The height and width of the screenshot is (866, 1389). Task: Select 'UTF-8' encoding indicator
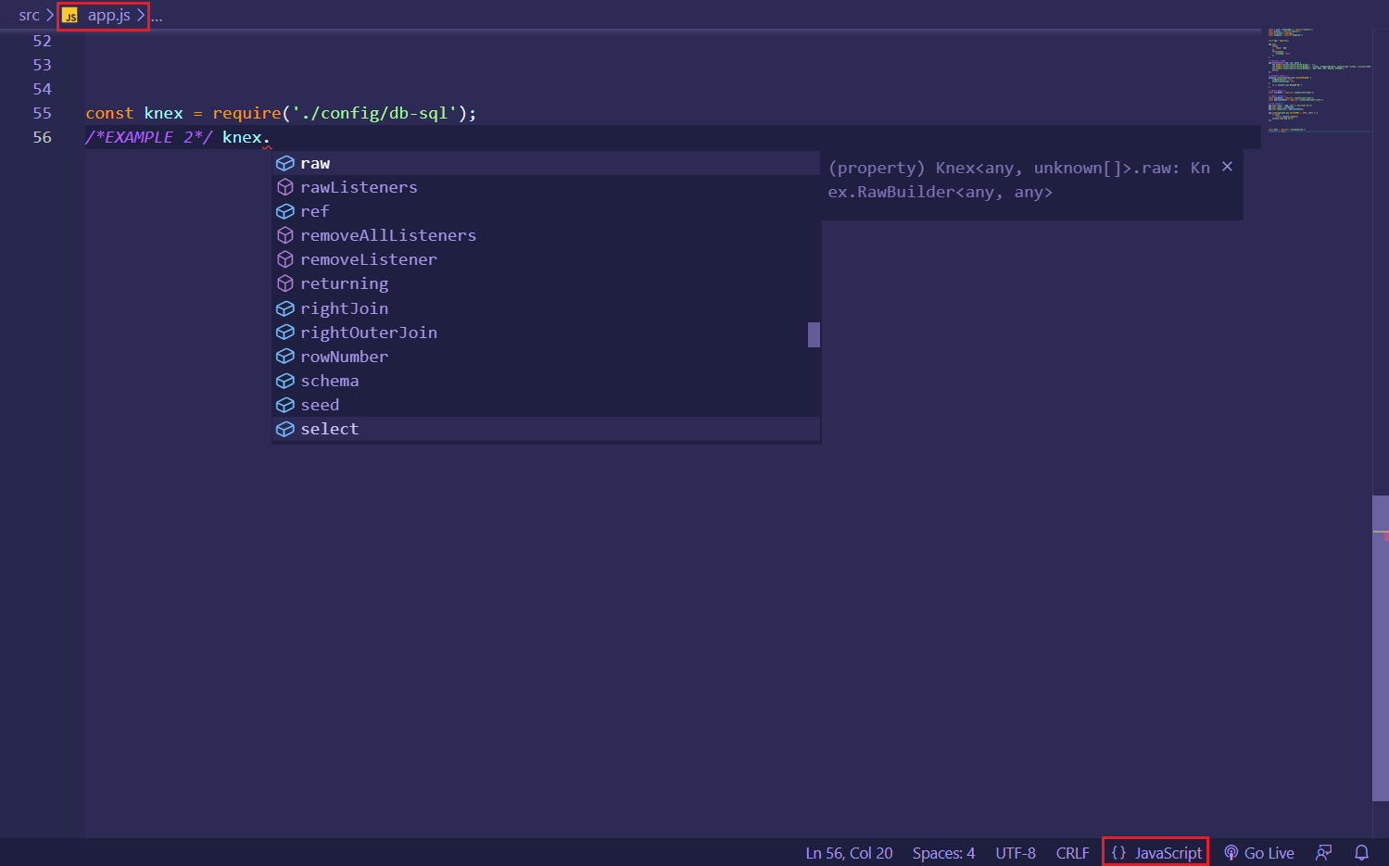point(1016,852)
